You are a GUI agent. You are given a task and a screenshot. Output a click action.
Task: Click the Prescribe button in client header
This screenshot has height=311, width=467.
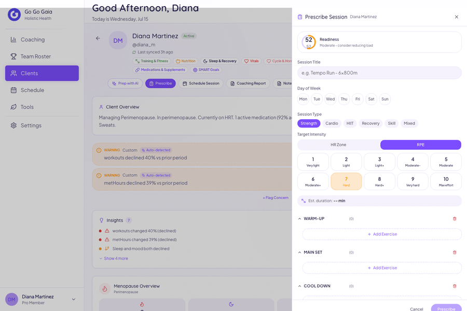[x=160, y=83]
